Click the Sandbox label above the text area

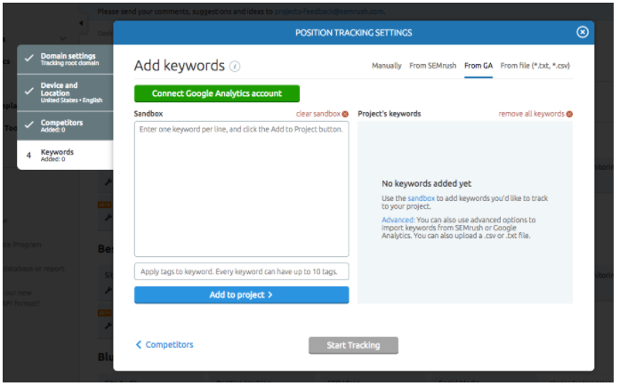[x=148, y=114]
